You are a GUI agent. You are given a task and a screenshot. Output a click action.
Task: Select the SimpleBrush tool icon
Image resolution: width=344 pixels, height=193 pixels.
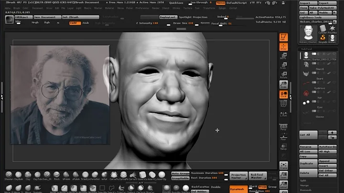[322, 38]
